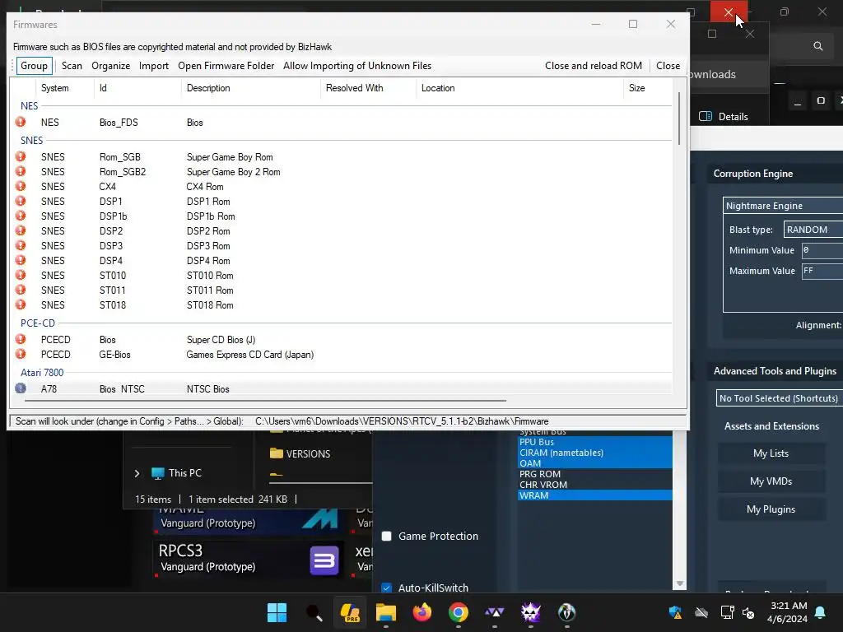The height and width of the screenshot is (632, 843).
Task: Click the error icon for GE-Bios row
Action: [x=21, y=354]
